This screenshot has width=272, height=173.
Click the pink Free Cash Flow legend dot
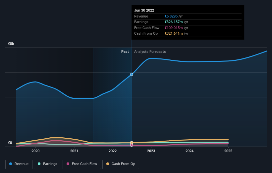[68, 164]
